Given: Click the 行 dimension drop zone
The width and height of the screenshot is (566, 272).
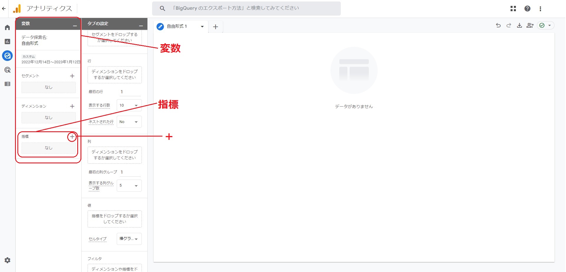Looking at the screenshot, I should tap(114, 74).
